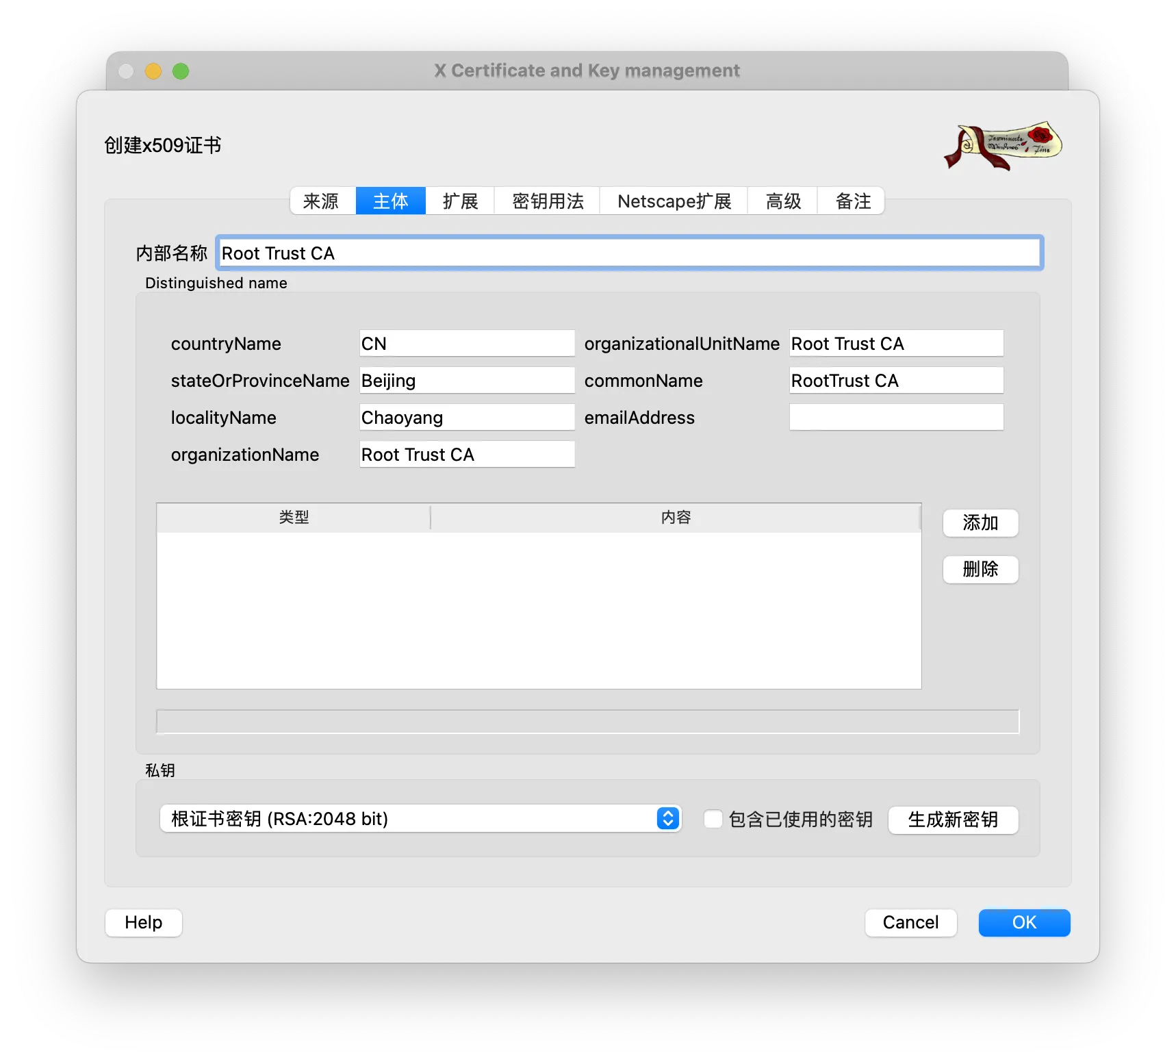Open Help for this dialog
The width and height of the screenshot is (1176, 1064).
(144, 922)
